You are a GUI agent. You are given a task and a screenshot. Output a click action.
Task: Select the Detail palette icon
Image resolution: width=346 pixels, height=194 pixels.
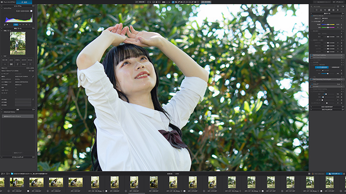pos(325,10)
